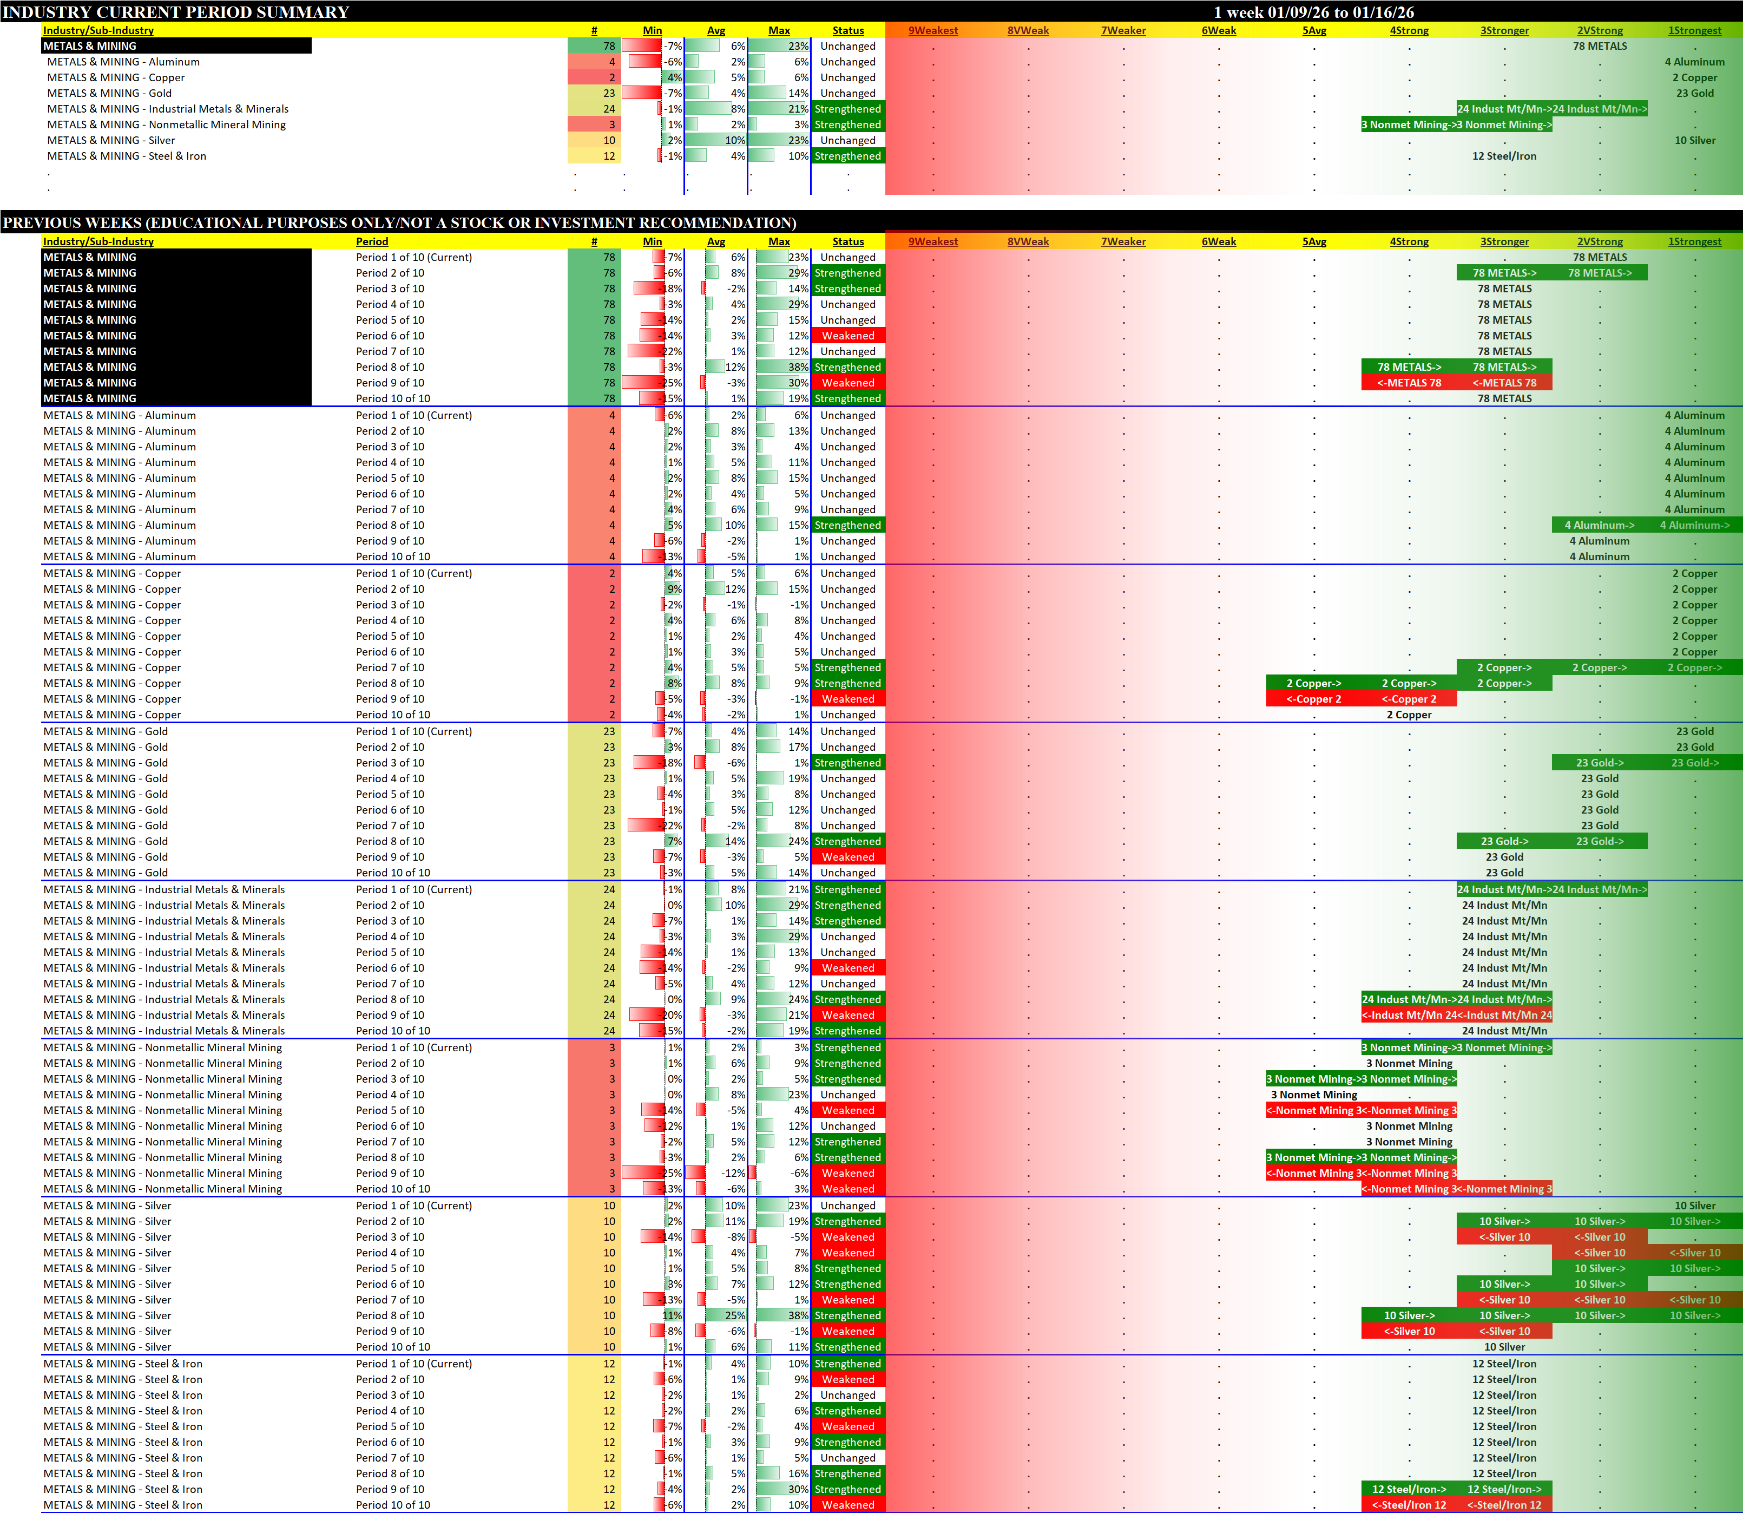Image resolution: width=1743 pixels, height=1513 pixels.
Task: Click the '2 Copper' cell in Copper Period 10 row
Action: pyautogui.click(x=1409, y=715)
